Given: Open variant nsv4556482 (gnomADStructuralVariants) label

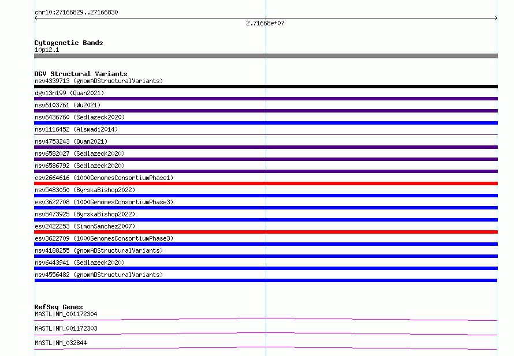Looking at the screenshot, I should [x=99, y=275].
